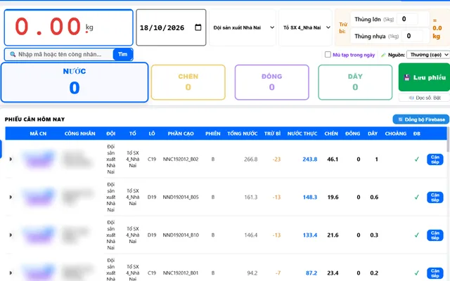
Task: Click the PHIÊN column header
Action: pyautogui.click(x=213, y=133)
